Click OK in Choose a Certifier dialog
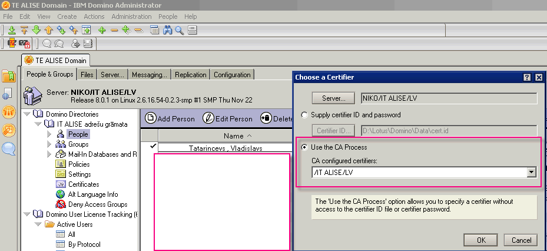The height and width of the screenshot is (251, 547). 481,240
